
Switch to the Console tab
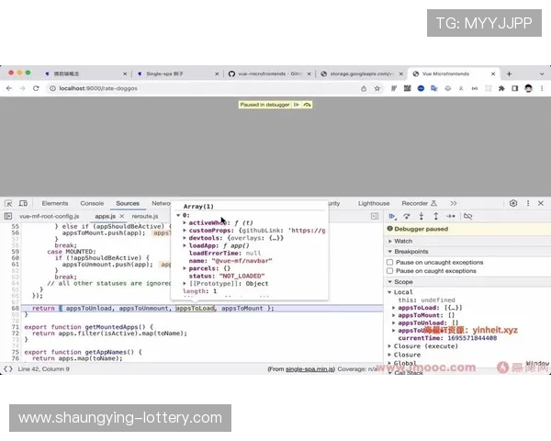[92, 203]
